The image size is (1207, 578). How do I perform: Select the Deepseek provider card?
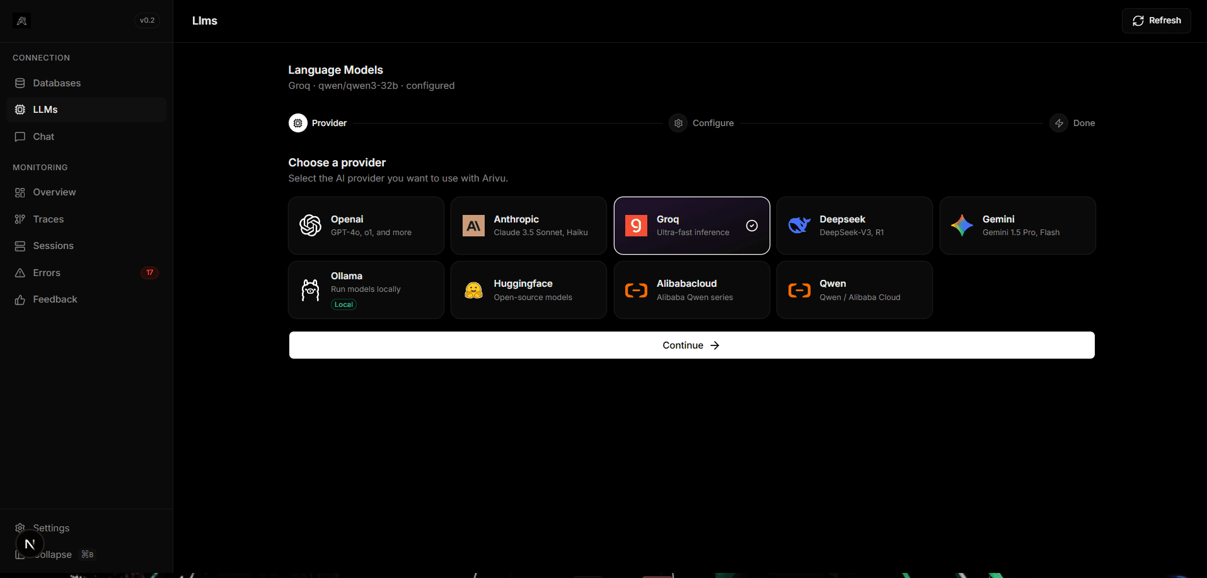tap(855, 226)
